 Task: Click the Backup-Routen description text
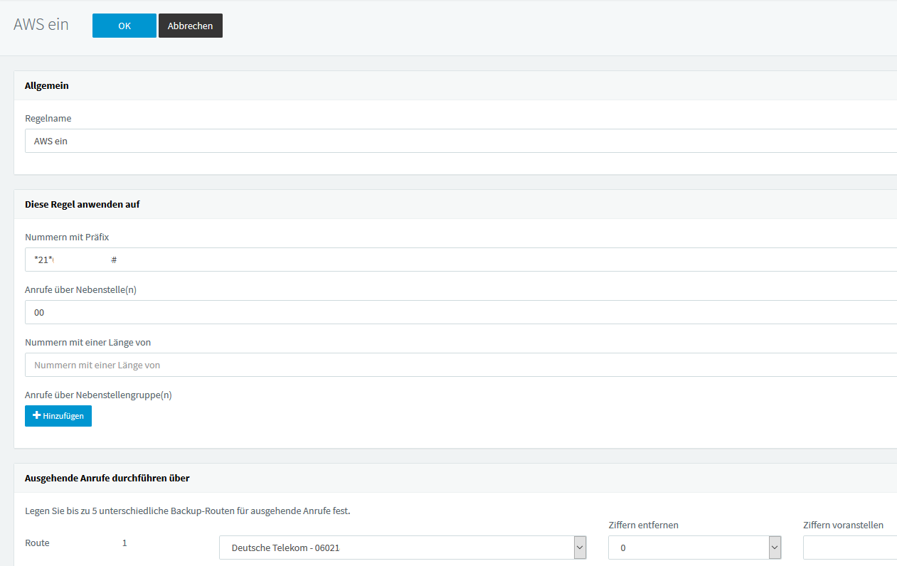point(188,510)
